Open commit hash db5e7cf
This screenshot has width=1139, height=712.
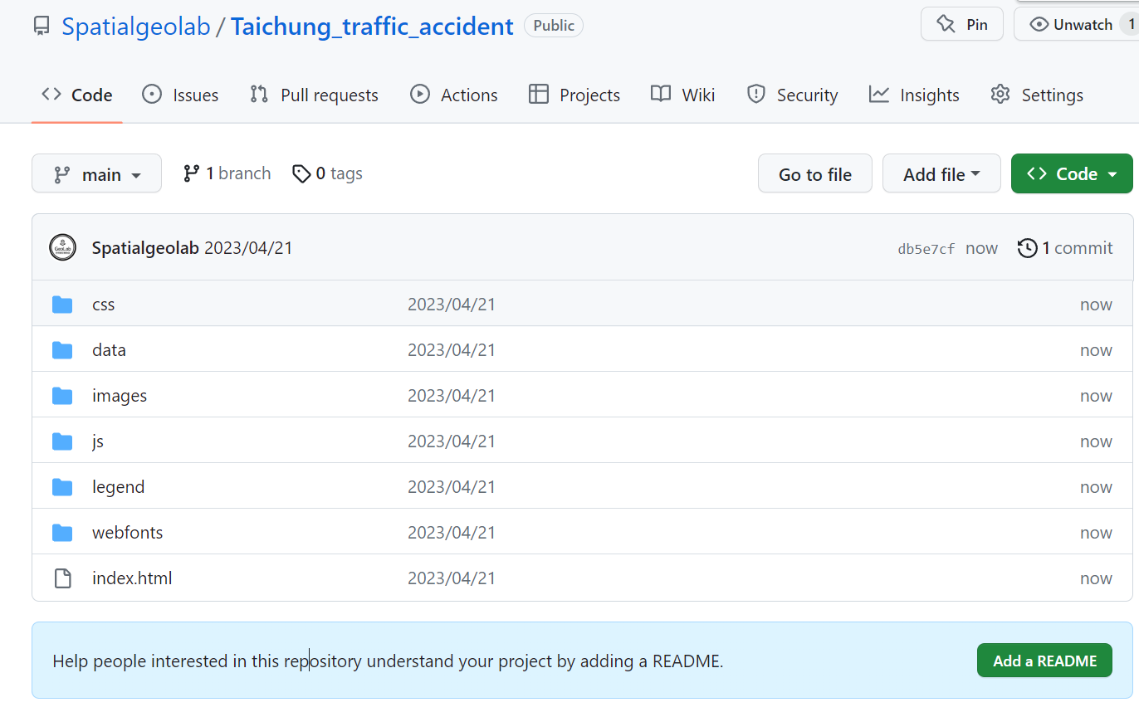coord(926,249)
